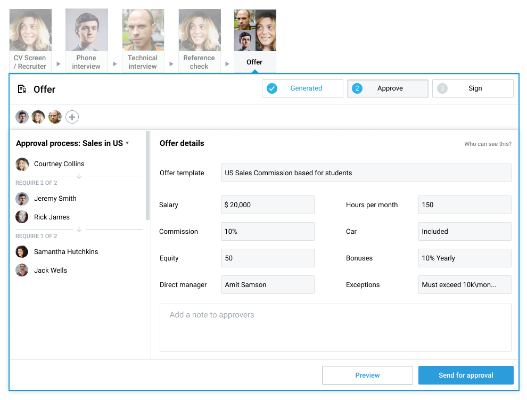This screenshot has width=527, height=400.
Task: Open the Technical interview stage
Action: point(143,41)
